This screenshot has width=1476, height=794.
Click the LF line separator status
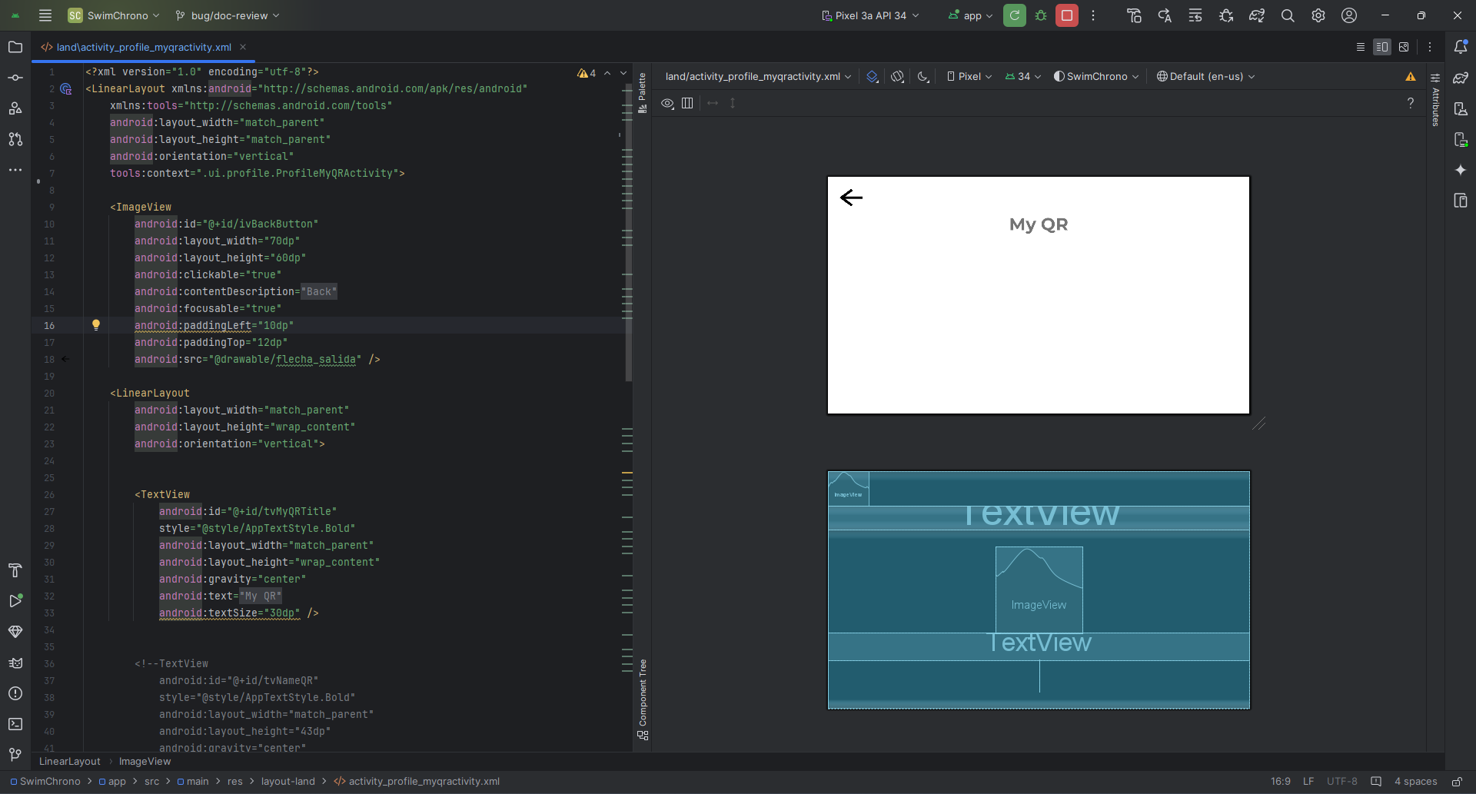pos(1308,782)
